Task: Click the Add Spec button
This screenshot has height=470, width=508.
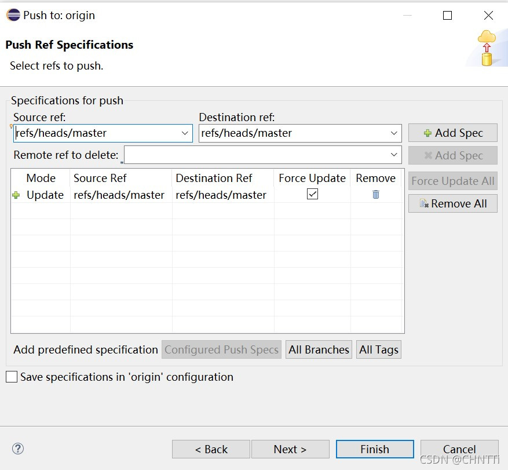Action: (x=452, y=133)
